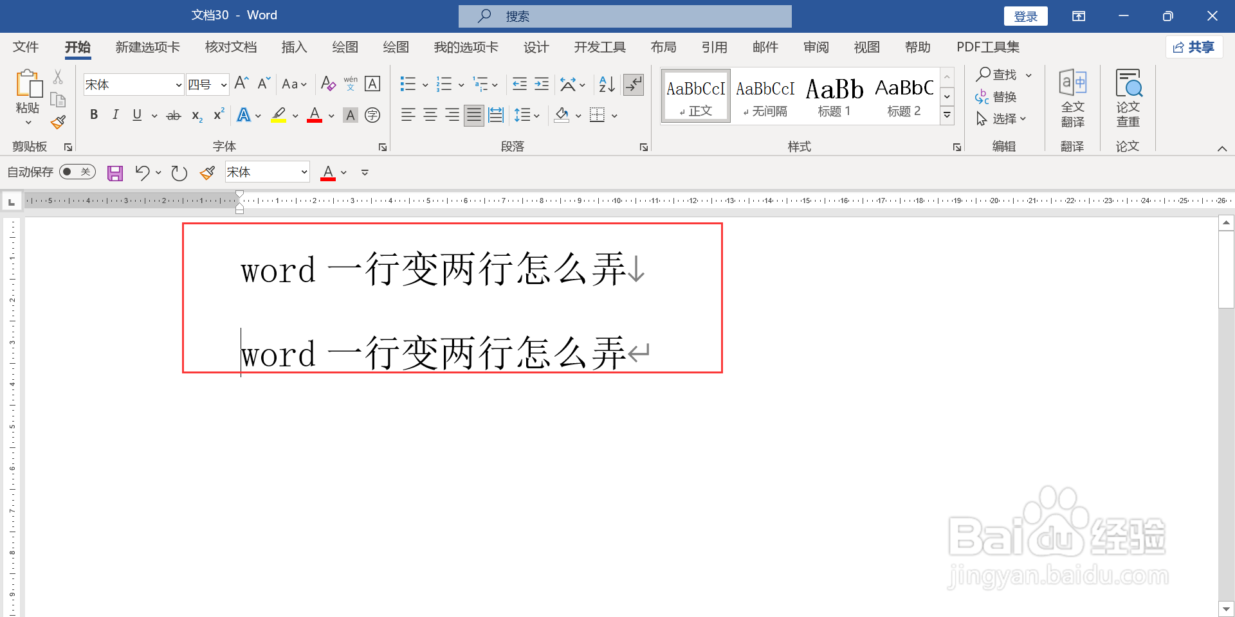Click the Save icon in quick access toolbar
Image resolution: width=1235 pixels, height=617 pixels.
pyautogui.click(x=115, y=173)
